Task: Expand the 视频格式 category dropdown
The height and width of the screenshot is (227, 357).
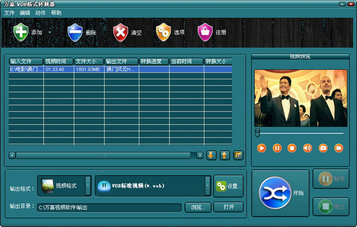Action: coord(88,186)
